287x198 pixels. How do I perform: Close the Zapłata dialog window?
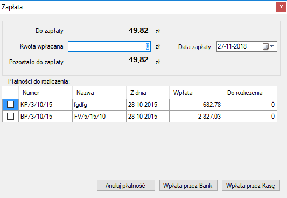(x=281, y=7)
